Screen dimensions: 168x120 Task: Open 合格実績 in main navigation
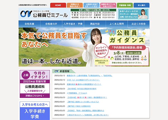[x=29, y=24]
